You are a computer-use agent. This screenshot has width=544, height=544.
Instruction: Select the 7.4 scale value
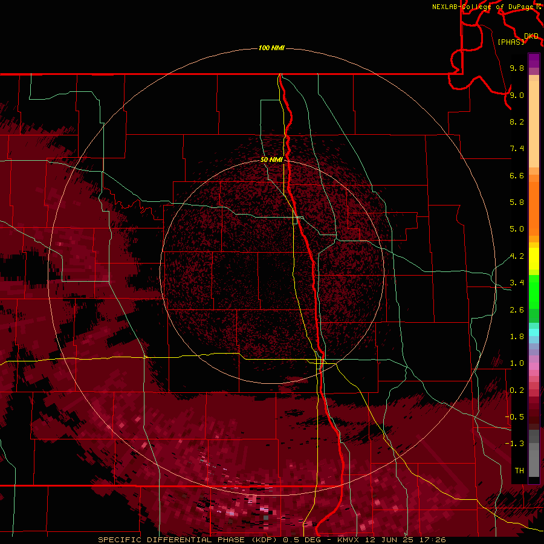tap(517, 149)
